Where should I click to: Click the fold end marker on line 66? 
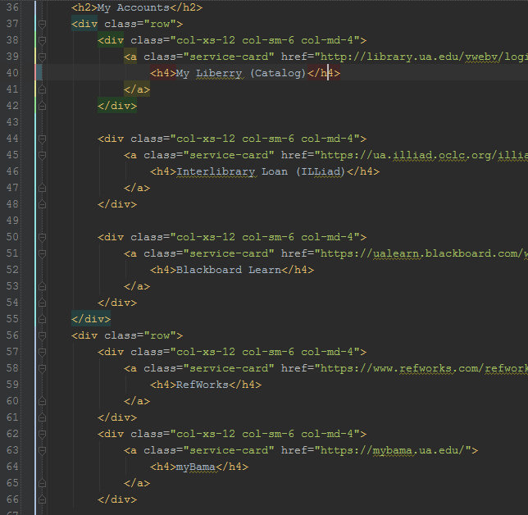(42, 499)
